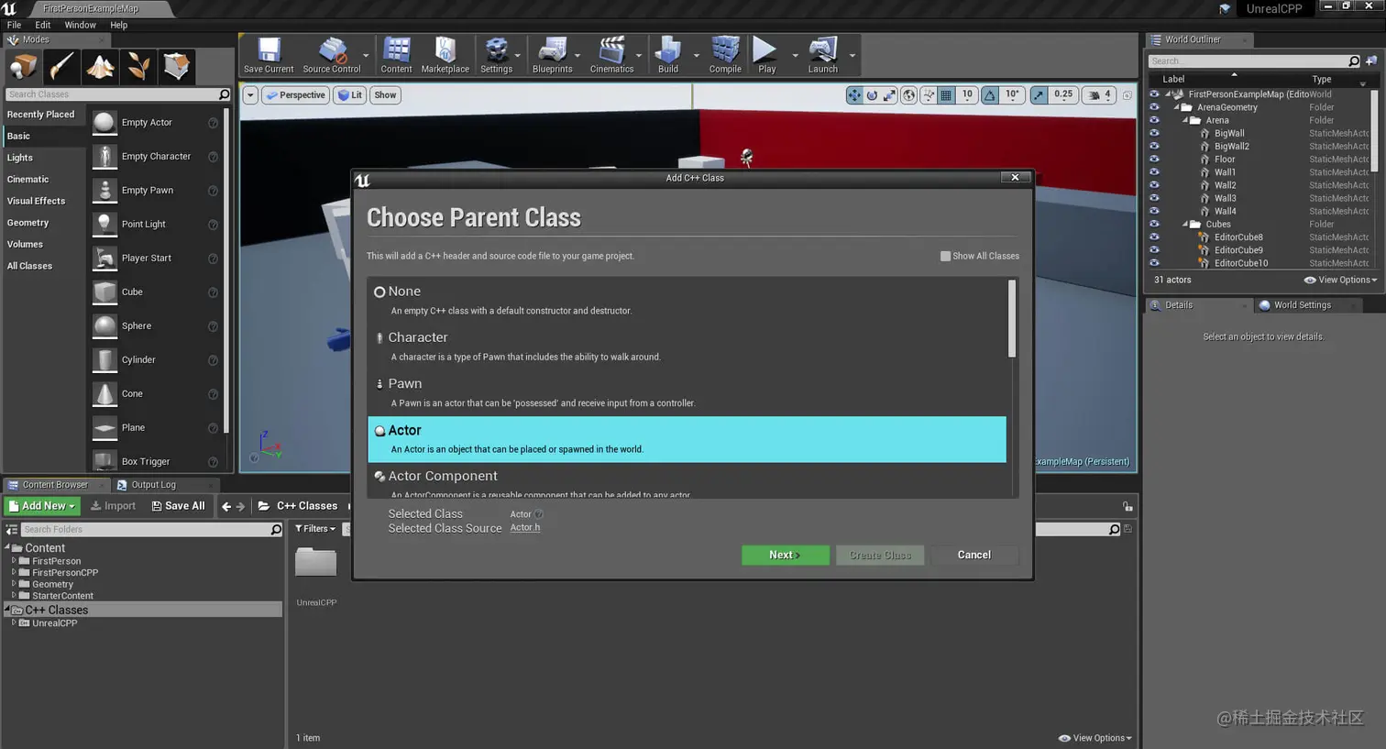The image size is (1386, 749).
Task: Open the Marketplace toolbar icon
Action: 445,55
